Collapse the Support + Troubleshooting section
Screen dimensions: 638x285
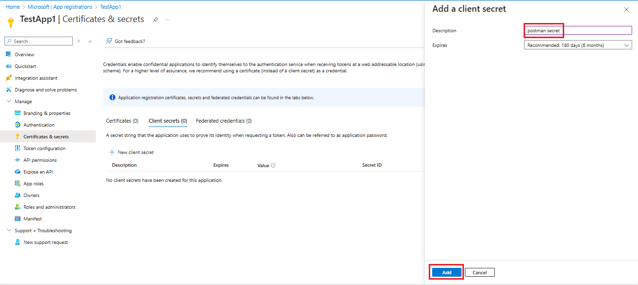tap(9, 230)
